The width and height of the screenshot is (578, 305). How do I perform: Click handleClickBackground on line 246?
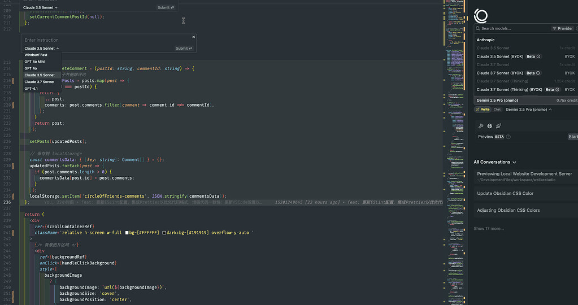pos(88,263)
